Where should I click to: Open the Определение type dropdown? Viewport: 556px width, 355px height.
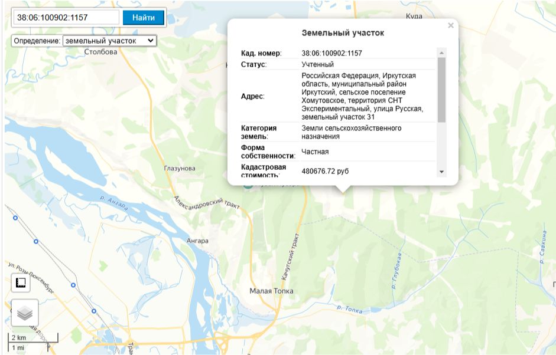(x=109, y=41)
